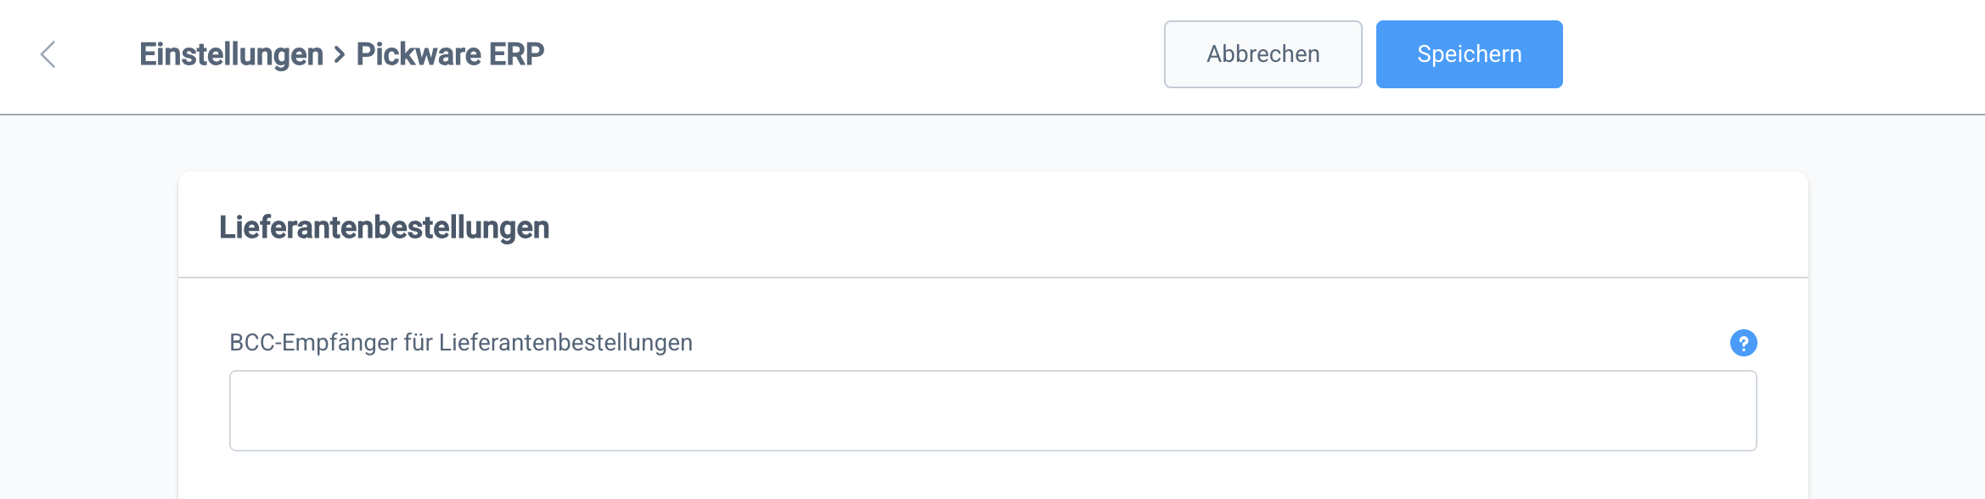Image resolution: width=1985 pixels, height=499 pixels.
Task: Click the Lieferantenbestellungen card heading
Action: coord(384,227)
